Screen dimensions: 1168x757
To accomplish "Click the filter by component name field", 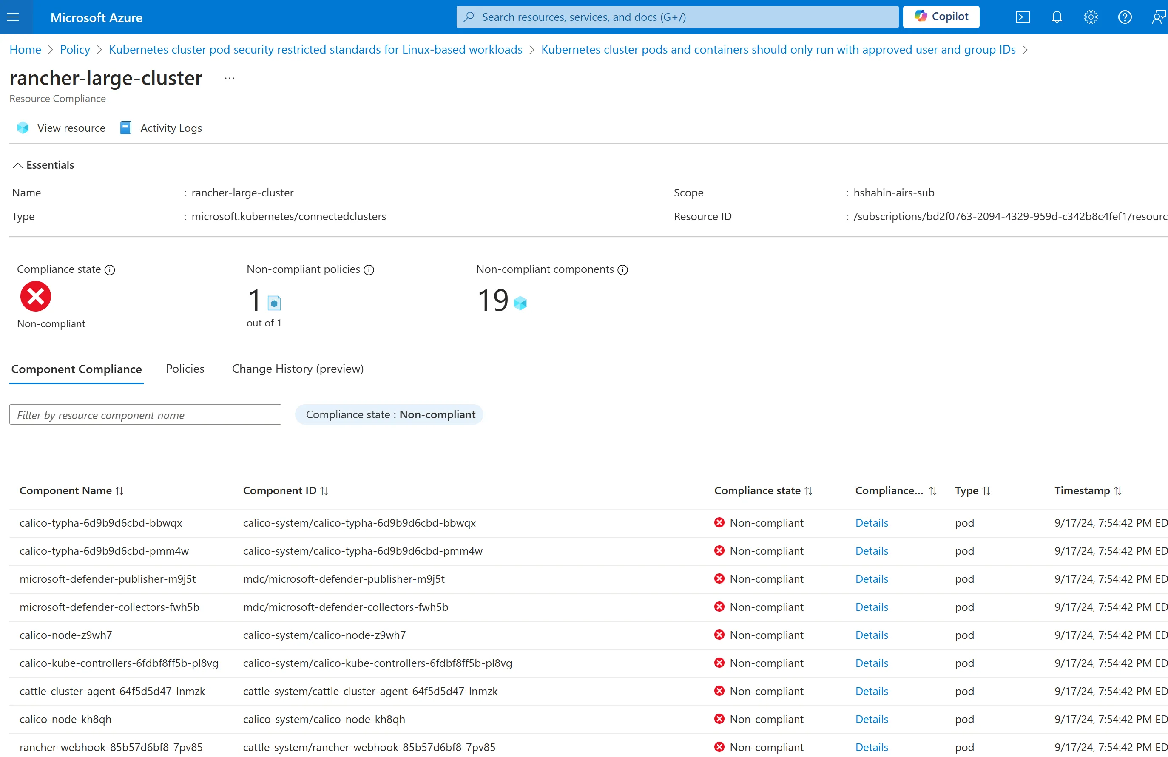I will (x=145, y=415).
